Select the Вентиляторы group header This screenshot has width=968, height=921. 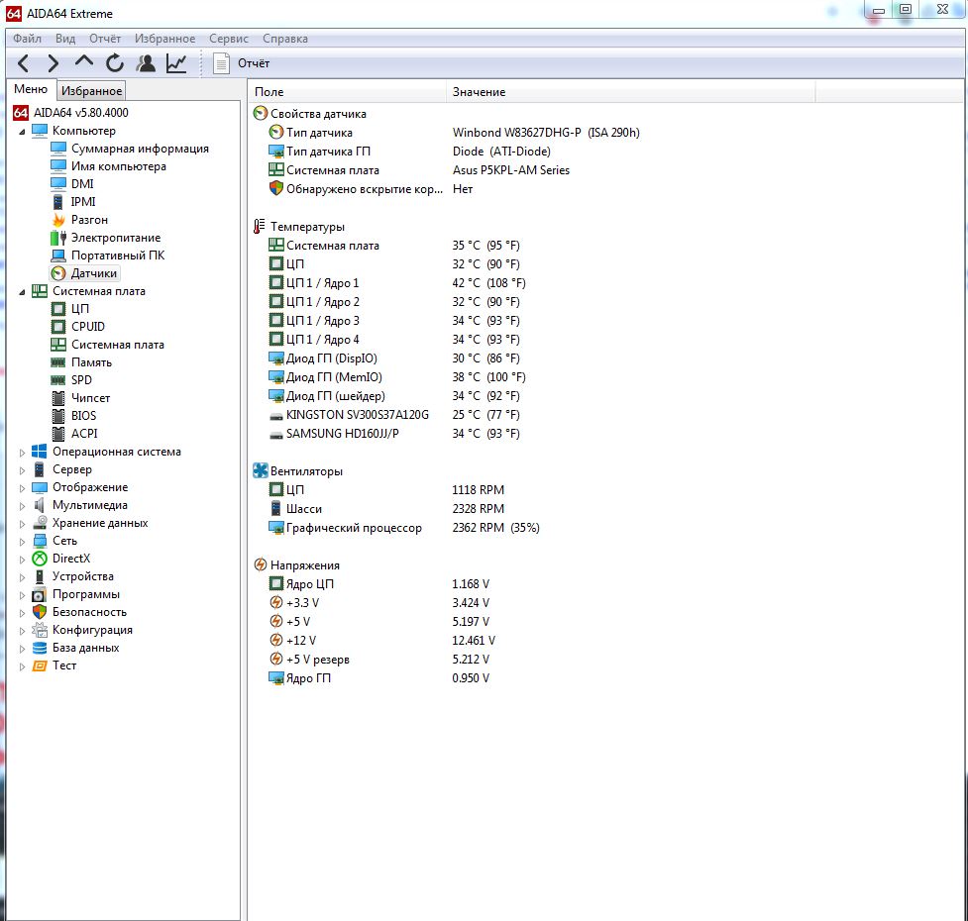pos(298,470)
